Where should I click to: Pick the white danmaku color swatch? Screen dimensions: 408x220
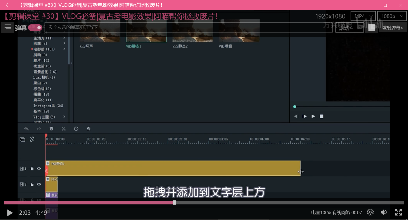point(372,28)
